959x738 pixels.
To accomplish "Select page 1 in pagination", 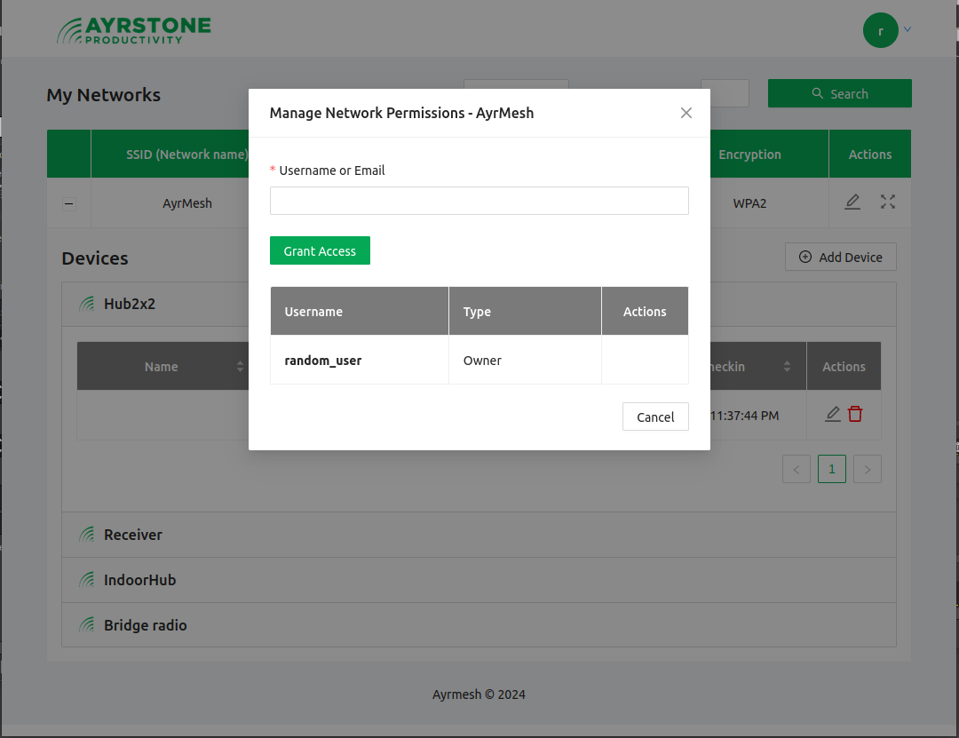I will 832,470.
